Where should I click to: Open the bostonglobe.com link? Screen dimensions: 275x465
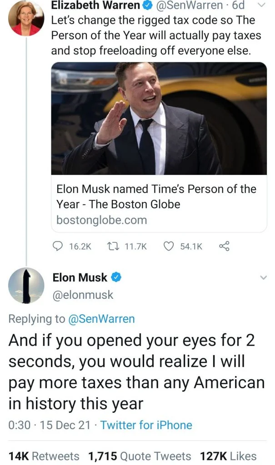[x=102, y=220]
